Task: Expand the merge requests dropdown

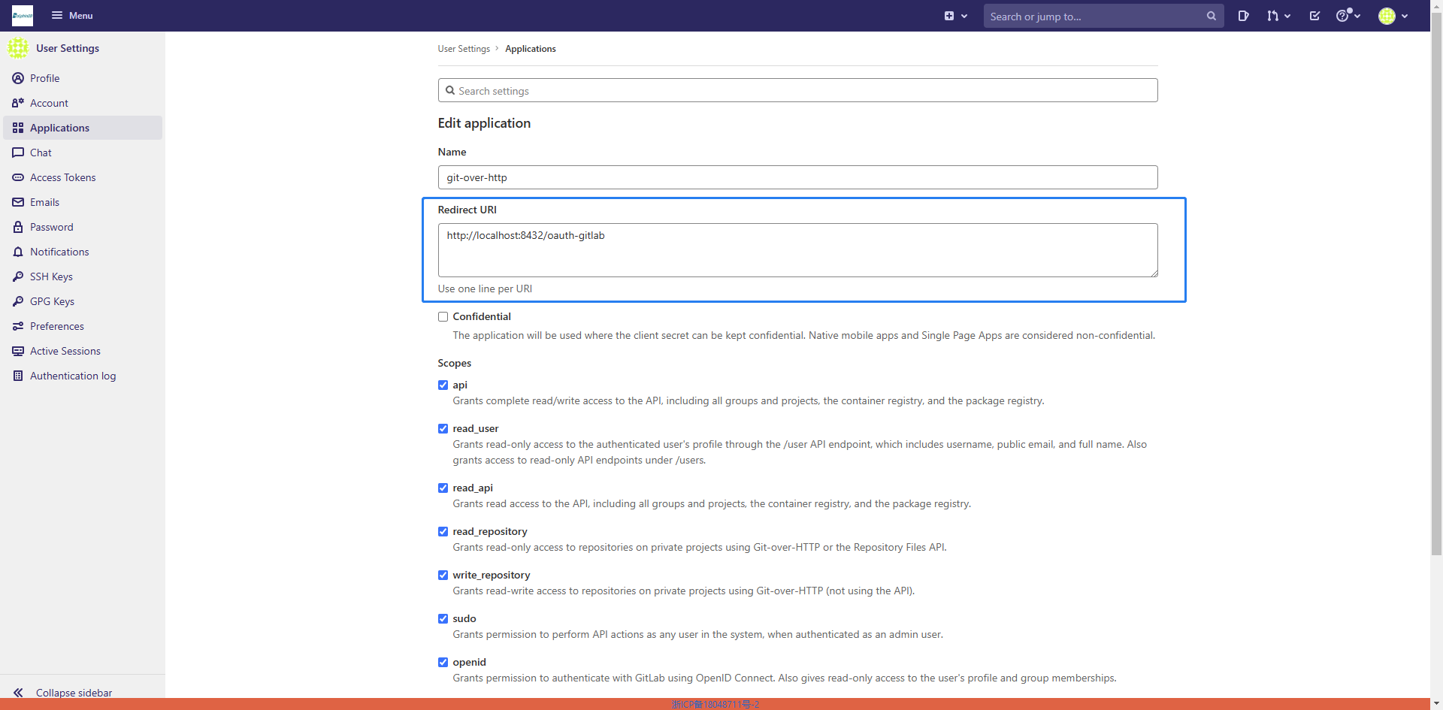Action: [1278, 16]
